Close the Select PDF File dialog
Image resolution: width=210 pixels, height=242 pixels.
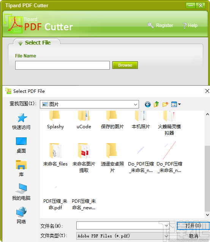[x=207, y=91]
